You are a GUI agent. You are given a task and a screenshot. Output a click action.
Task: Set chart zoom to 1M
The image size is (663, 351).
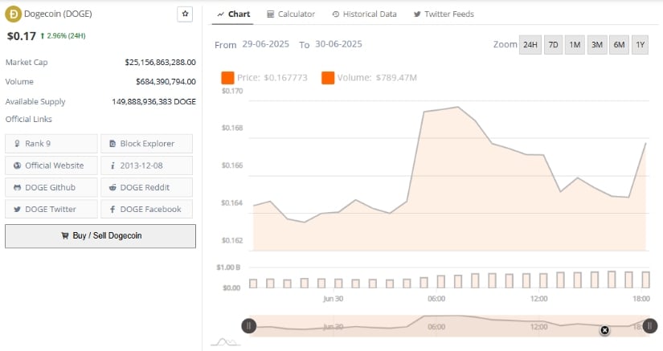575,45
